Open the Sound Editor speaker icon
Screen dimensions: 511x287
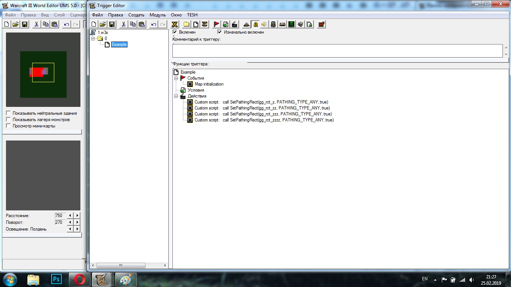coord(264,24)
